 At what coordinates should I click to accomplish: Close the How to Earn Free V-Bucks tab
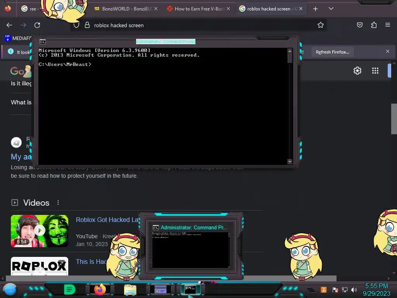228,9
